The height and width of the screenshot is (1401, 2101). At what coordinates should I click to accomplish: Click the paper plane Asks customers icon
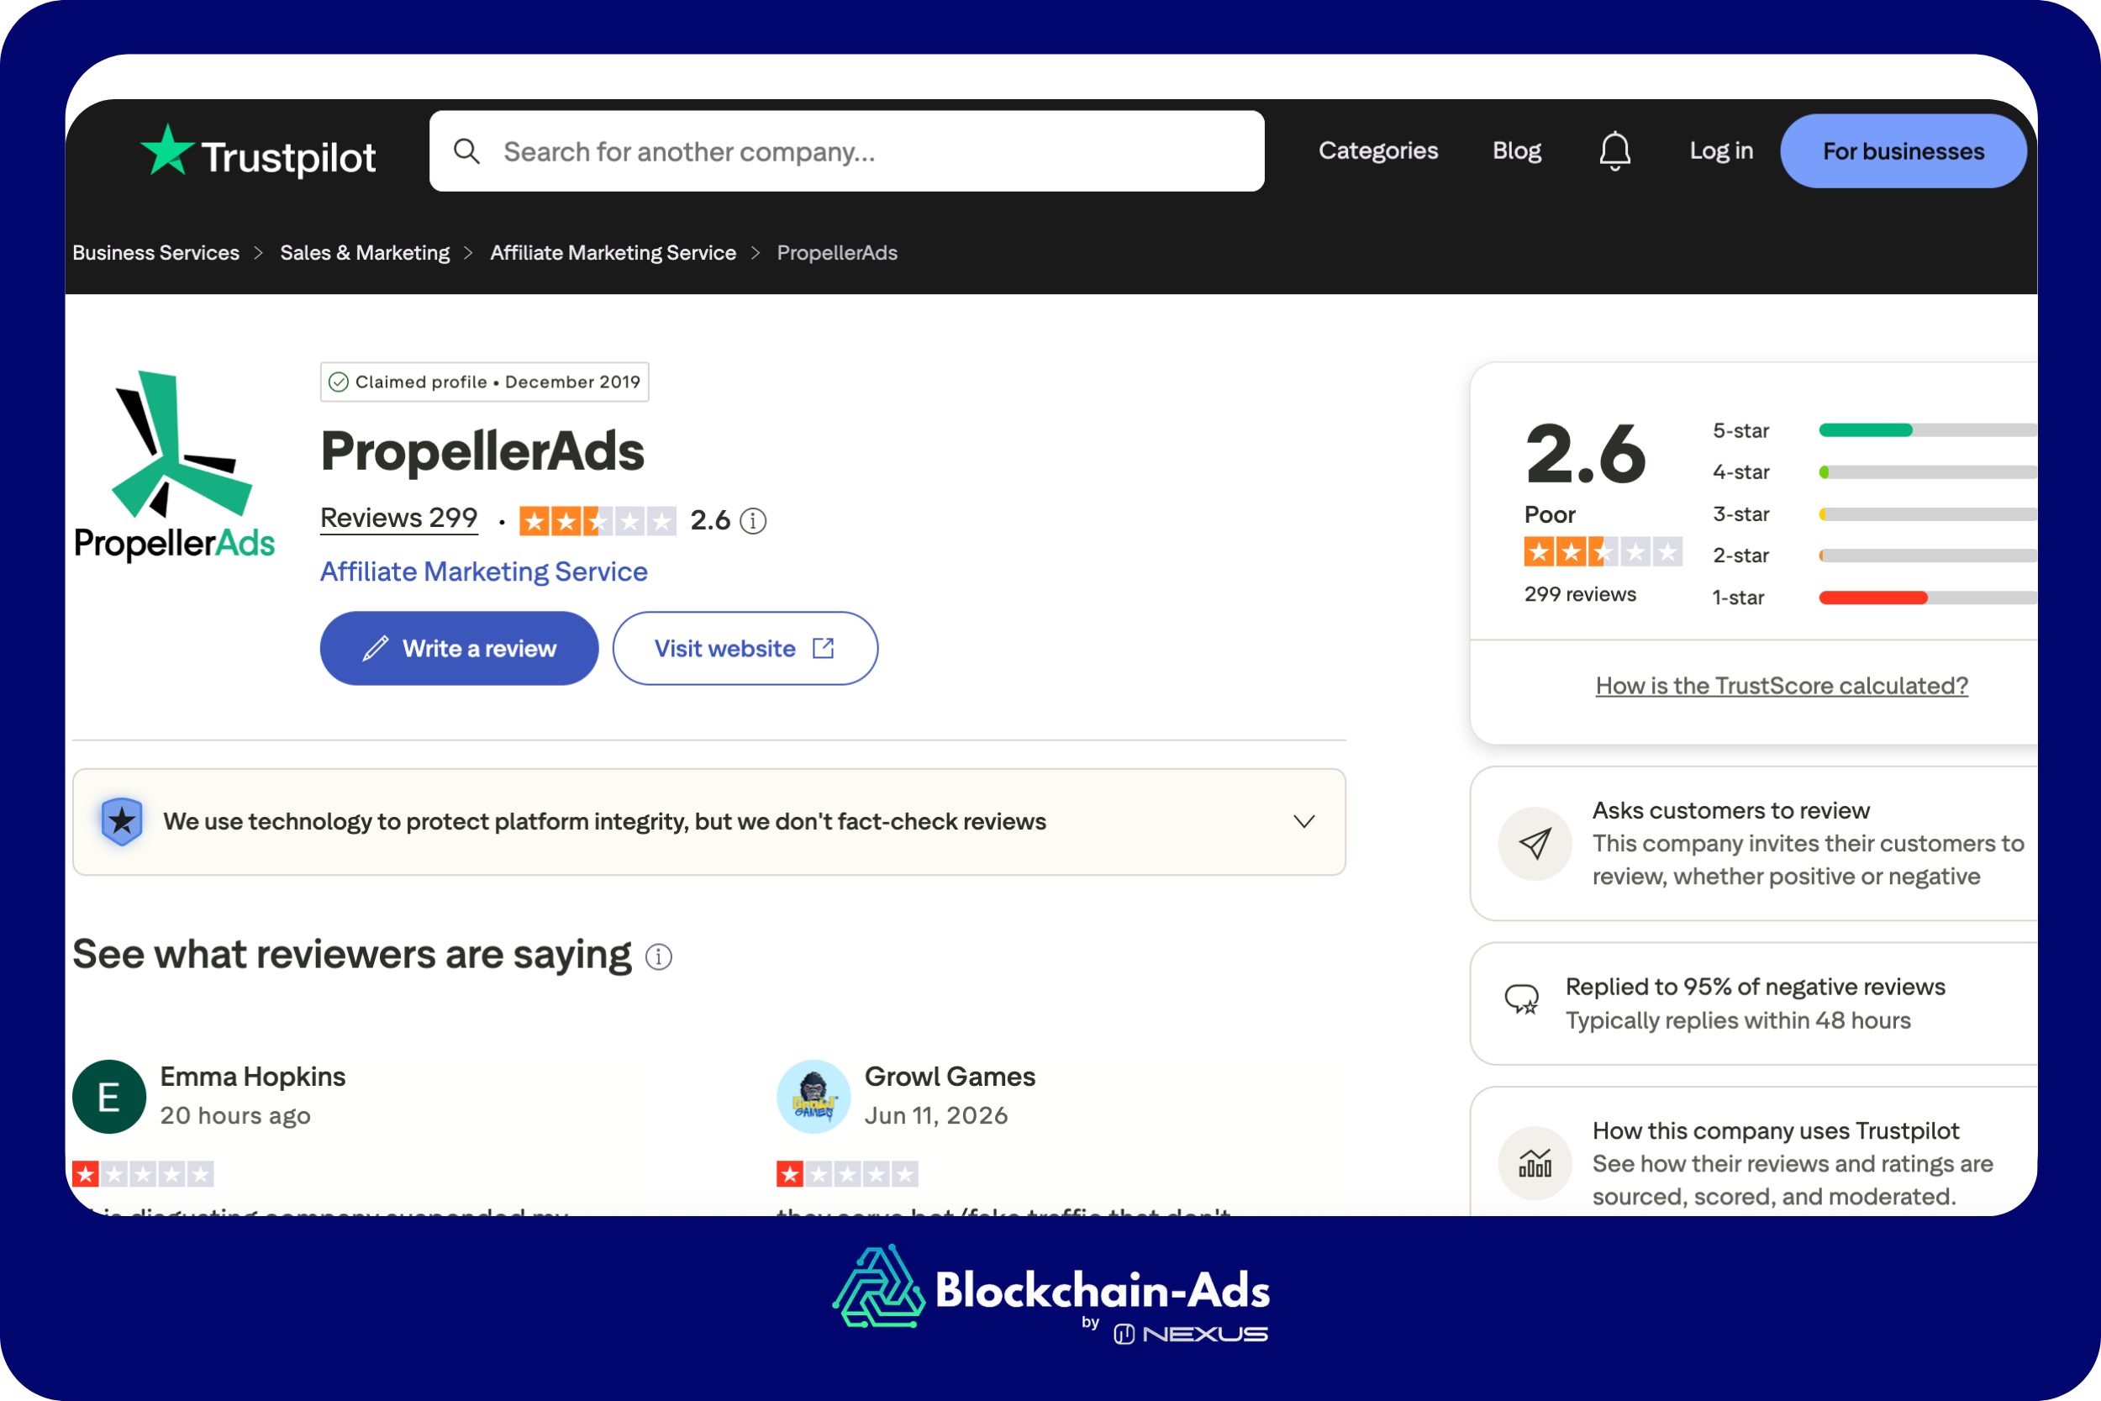[x=1535, y=844]
